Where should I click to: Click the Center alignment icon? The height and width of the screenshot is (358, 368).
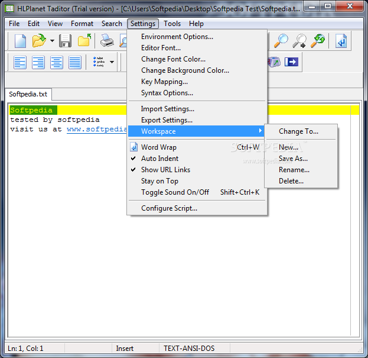click(57, 62)
